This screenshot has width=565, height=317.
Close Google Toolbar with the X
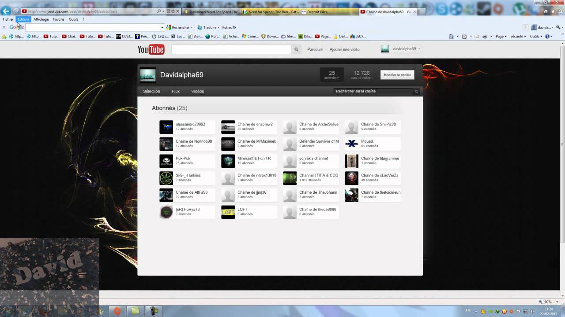click(4, 27)
